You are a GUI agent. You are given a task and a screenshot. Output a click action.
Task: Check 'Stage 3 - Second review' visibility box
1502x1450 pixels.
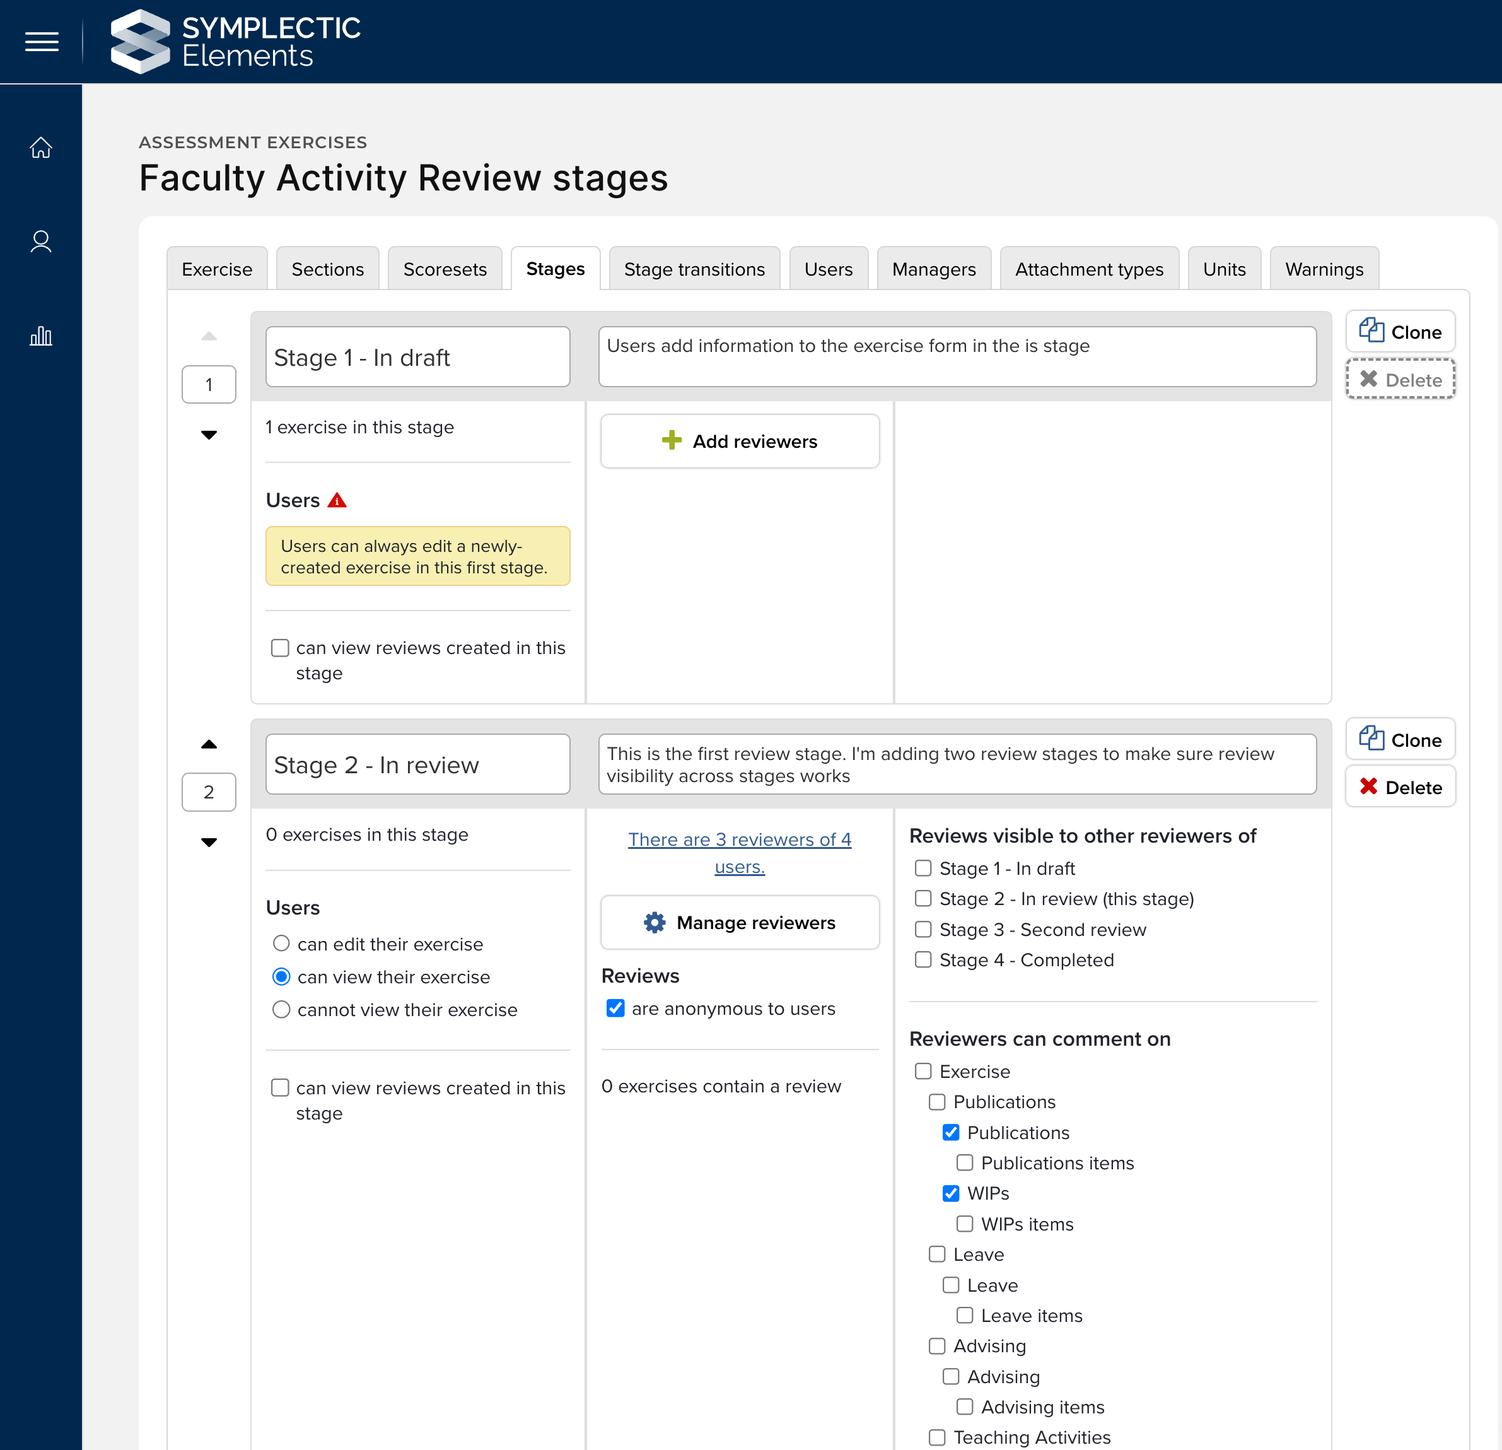923,930
